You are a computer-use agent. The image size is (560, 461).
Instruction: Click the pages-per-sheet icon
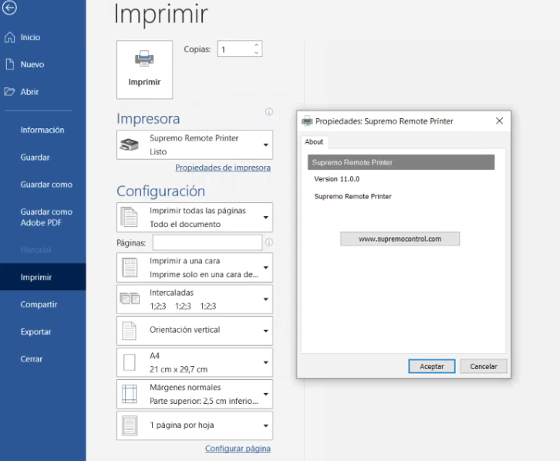click(130, 425)
